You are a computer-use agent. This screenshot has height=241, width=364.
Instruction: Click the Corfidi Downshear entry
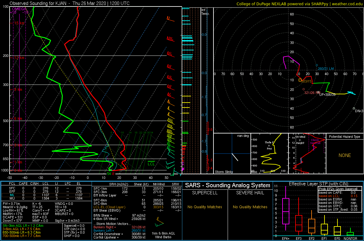coord(120,234)
